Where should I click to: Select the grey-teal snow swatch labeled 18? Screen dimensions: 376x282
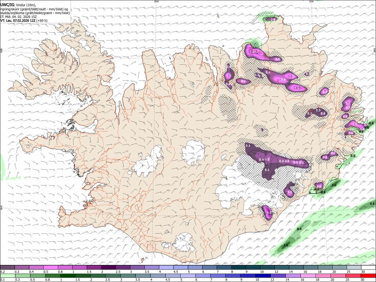point(325,268)
